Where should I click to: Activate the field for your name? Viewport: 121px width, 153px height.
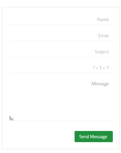coord(61,19)
